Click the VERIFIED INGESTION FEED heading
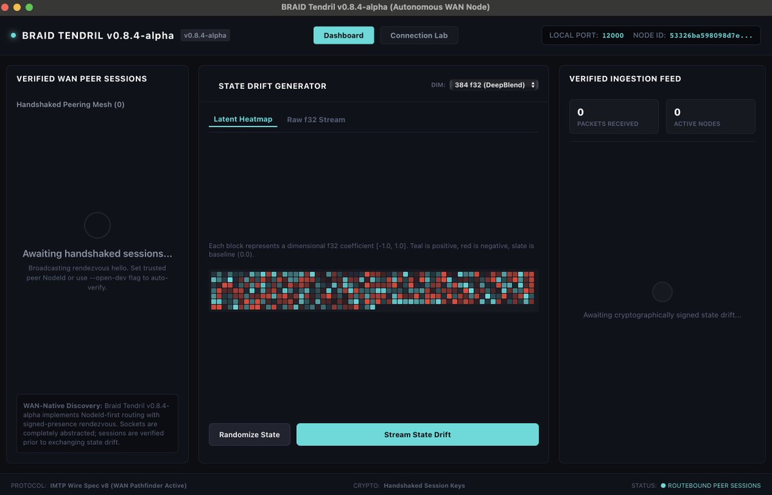The height and width of the screenshot is (495, 772). (625, 78)
